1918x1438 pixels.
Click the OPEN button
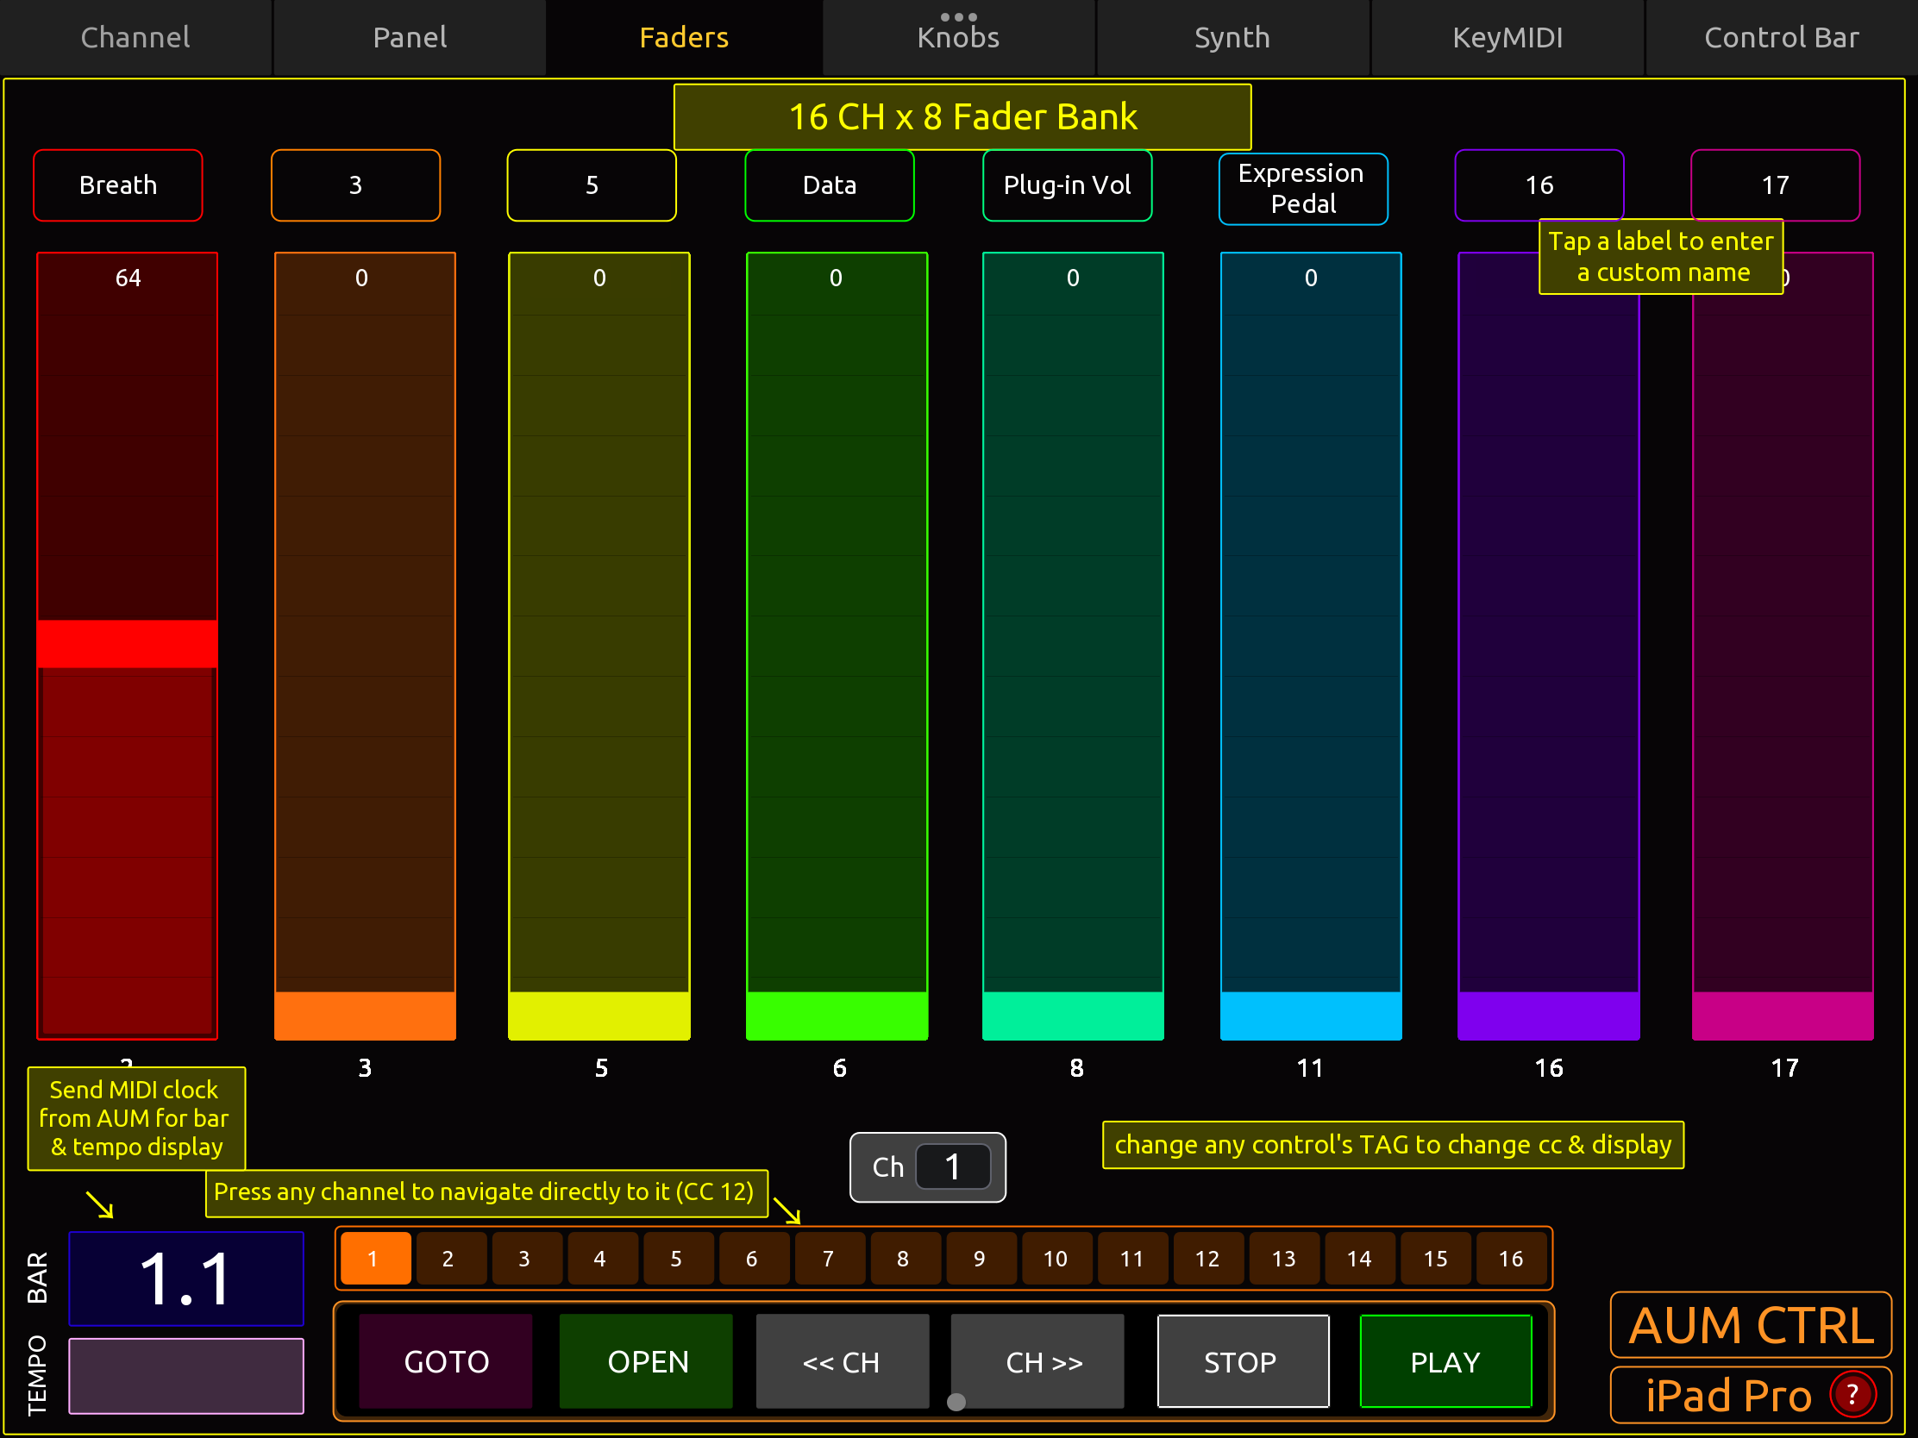click(646, 1361)
